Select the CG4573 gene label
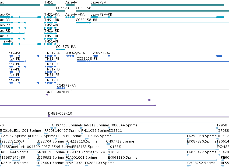Image resolution: width=229 pixels, height=167 pixels. coord(62,8)
